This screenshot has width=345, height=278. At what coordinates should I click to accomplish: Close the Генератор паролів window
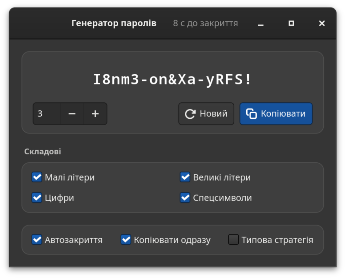[322, 23]
